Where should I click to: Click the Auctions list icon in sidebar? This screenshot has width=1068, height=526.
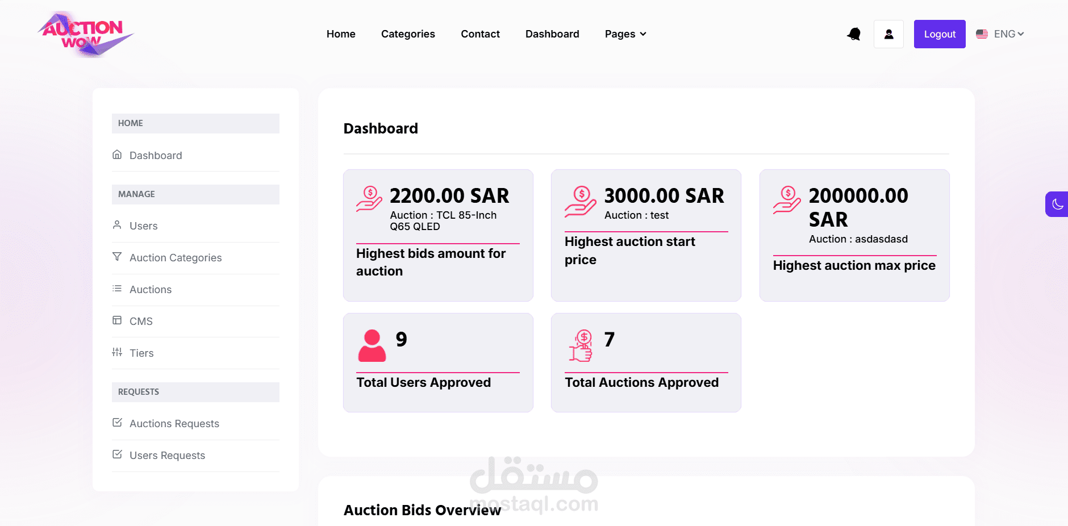point(117,289)
